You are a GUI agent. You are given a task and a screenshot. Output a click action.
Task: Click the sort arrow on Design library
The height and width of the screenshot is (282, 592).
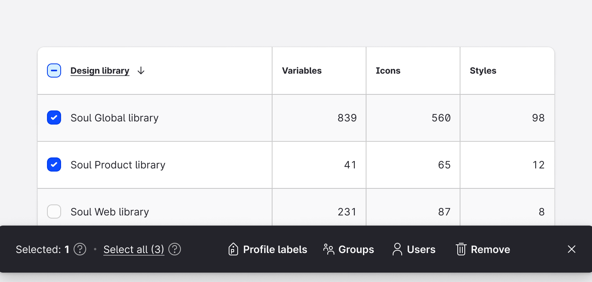[141, 70]
